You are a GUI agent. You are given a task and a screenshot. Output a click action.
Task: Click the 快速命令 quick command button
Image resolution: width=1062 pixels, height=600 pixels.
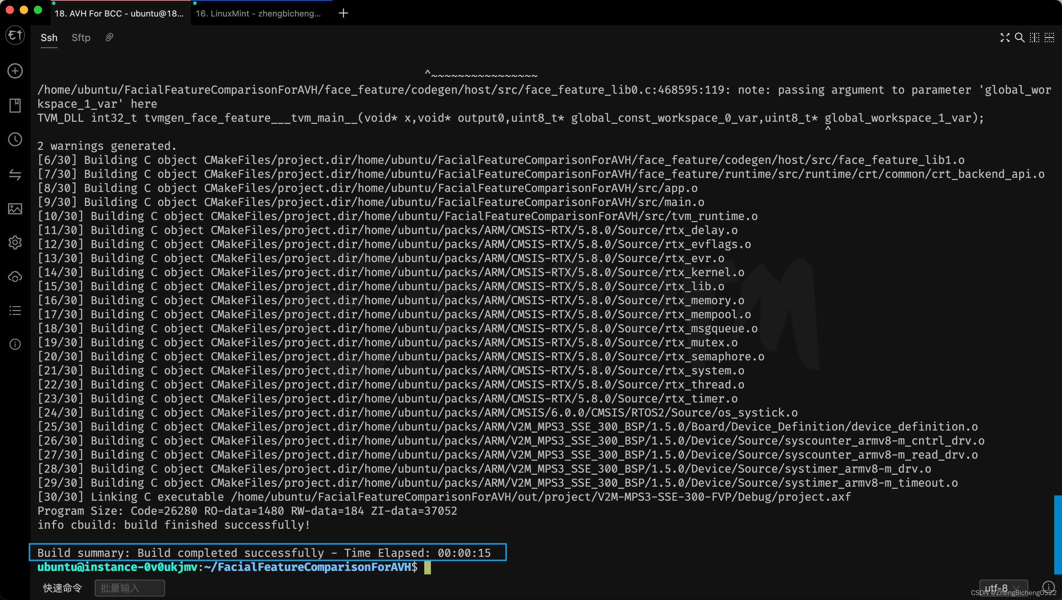[x=63, y=588]
